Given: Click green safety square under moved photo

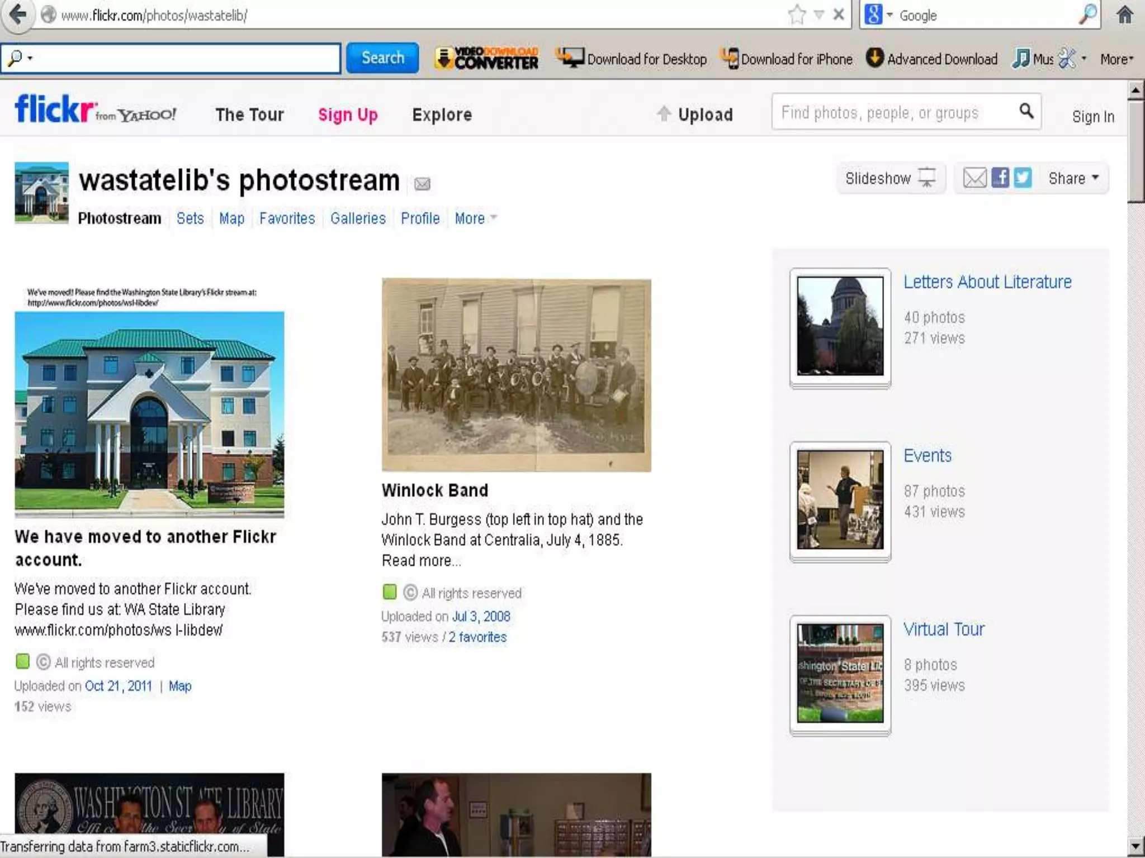Looking at the screenshot, I should [x=22, y=661].
